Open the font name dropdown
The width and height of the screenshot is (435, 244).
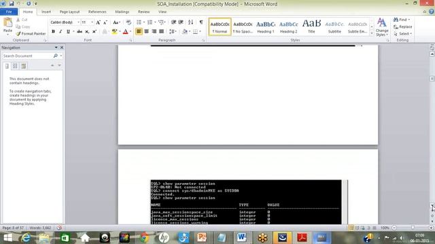[79, 22]
